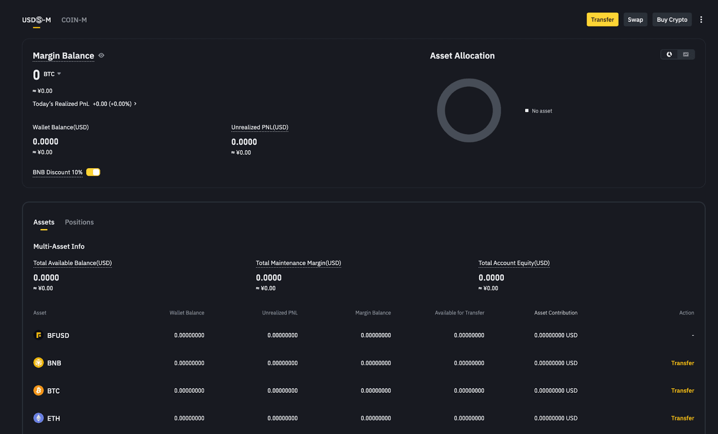Click BTC Available for Transfer value
718x434 pixels.
tap(469, 390)
